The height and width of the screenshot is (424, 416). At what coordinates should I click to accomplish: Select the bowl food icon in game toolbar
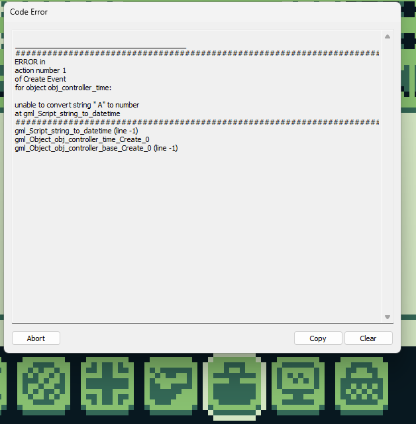click(x=171, y=386)
